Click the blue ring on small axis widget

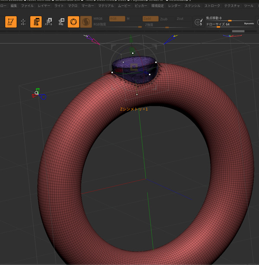point(43,97)
